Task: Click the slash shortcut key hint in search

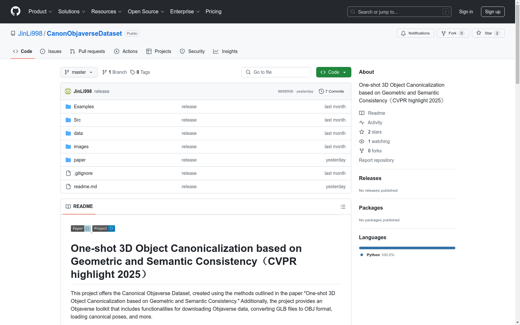Action: tap(446, 12)
